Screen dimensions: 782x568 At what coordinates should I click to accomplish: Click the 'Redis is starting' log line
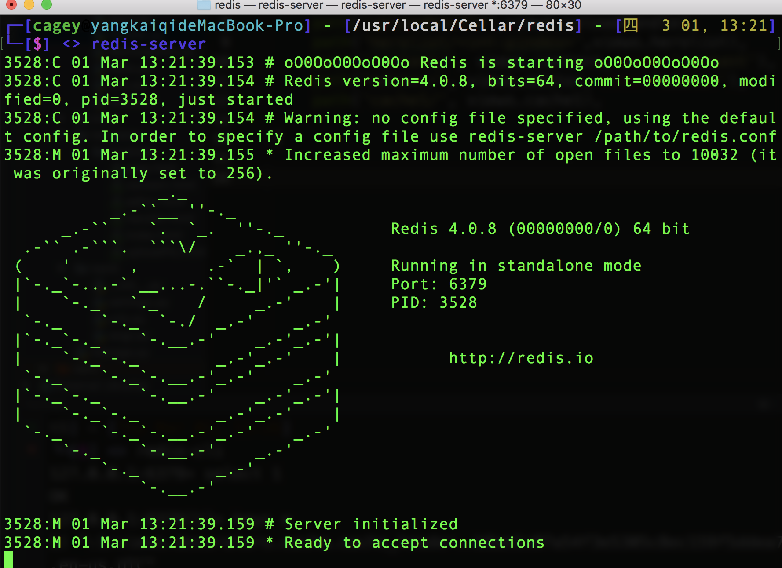362,62
